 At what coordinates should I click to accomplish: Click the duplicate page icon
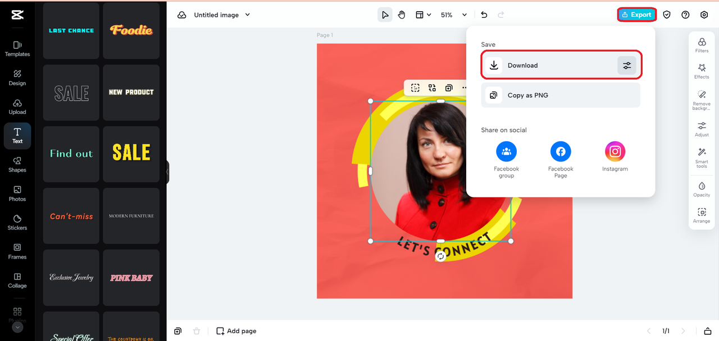click(x=178, y=331)
